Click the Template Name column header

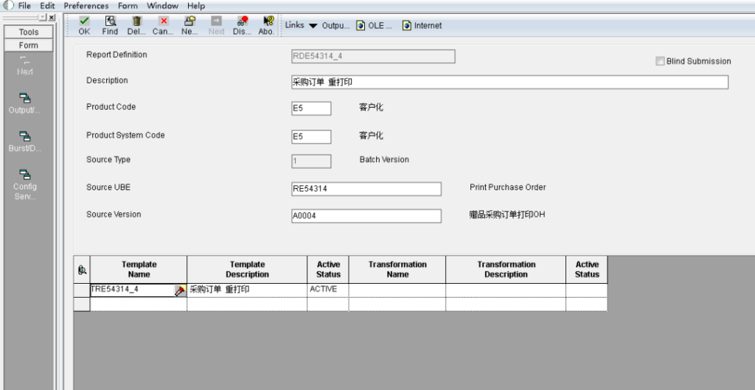[x=139, y=270]
